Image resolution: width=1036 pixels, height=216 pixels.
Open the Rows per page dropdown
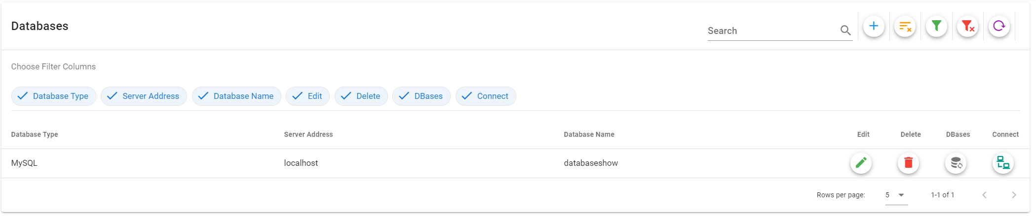pyautogui.click(x=896, y=195)
